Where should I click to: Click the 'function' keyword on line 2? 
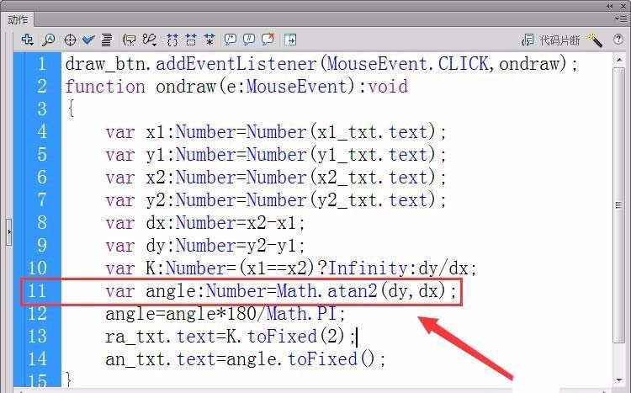105,86
